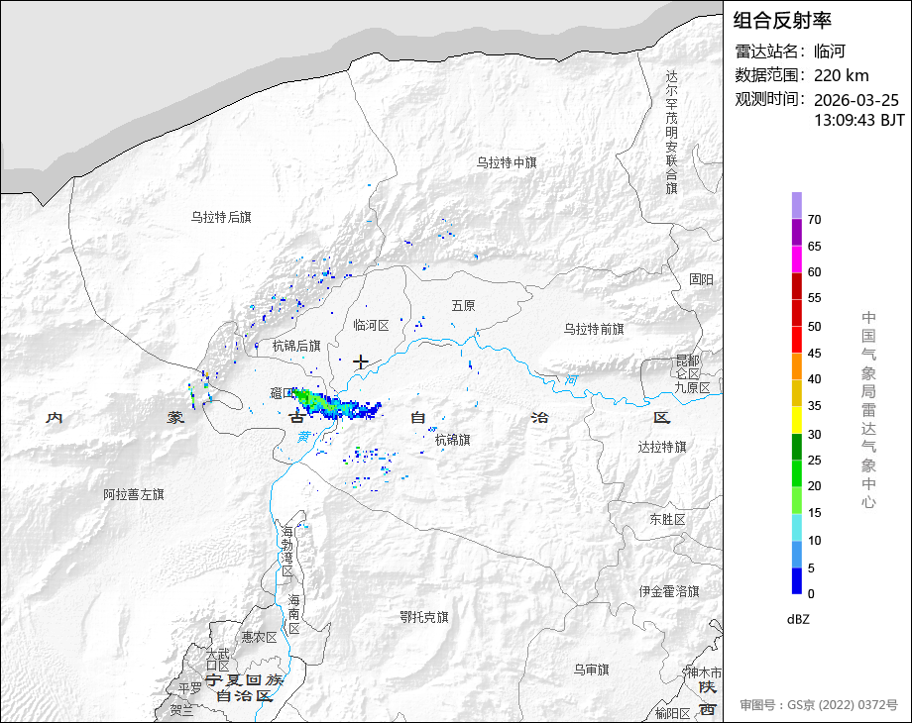Pick the dark green 25–30 dBZ swatch
The image size is (912, 723).
(797, 447)
